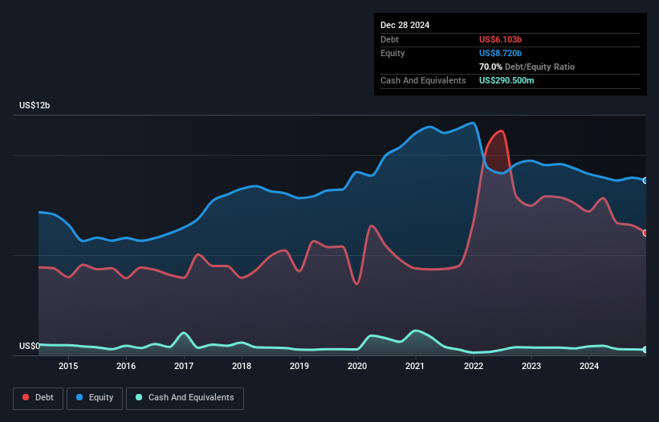
Task: Toggle Cash And Equivalents legend button
Action: [x=185, y=398]
